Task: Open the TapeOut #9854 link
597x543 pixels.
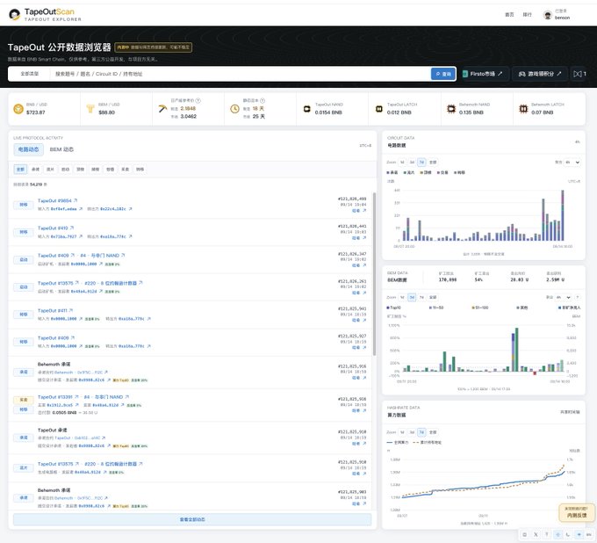Action: click(x=54, y=200)
